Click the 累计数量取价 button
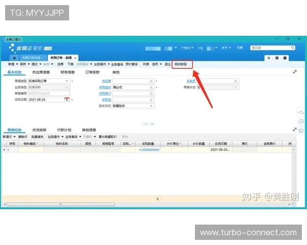The image size is (307, 245). (x=107, y=137)
